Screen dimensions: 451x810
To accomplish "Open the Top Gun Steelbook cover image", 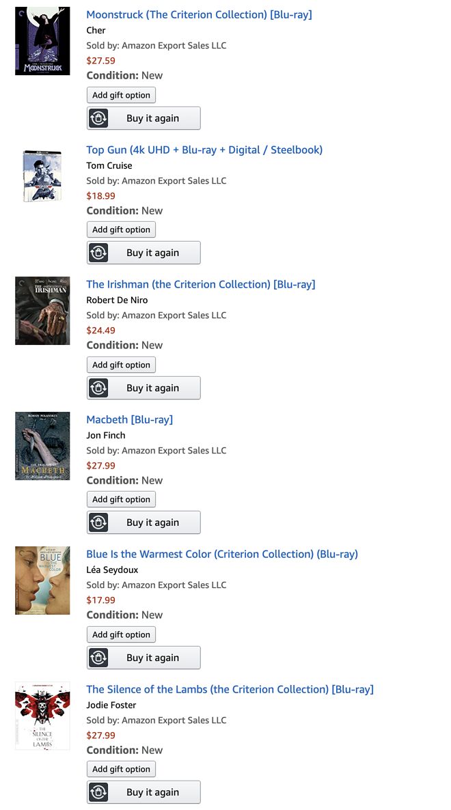I will pyautogui.click(x=42, y=176).
